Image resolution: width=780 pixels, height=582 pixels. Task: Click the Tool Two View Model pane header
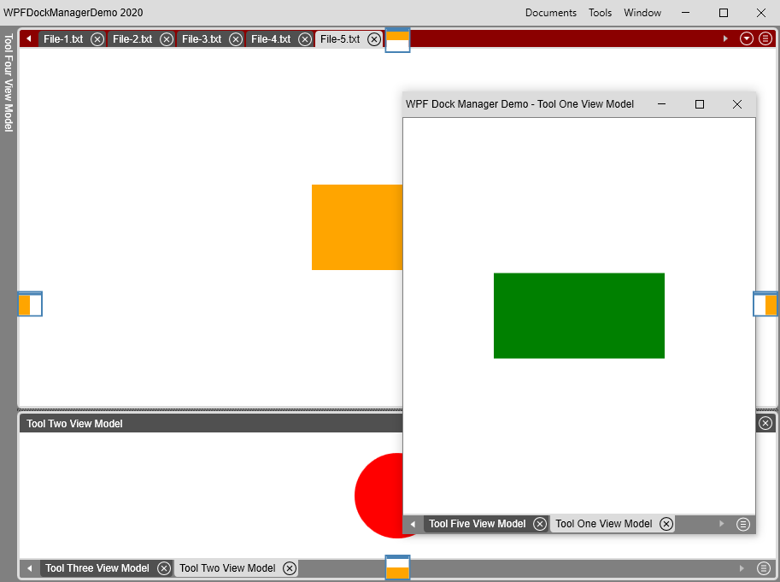(211, 423)
